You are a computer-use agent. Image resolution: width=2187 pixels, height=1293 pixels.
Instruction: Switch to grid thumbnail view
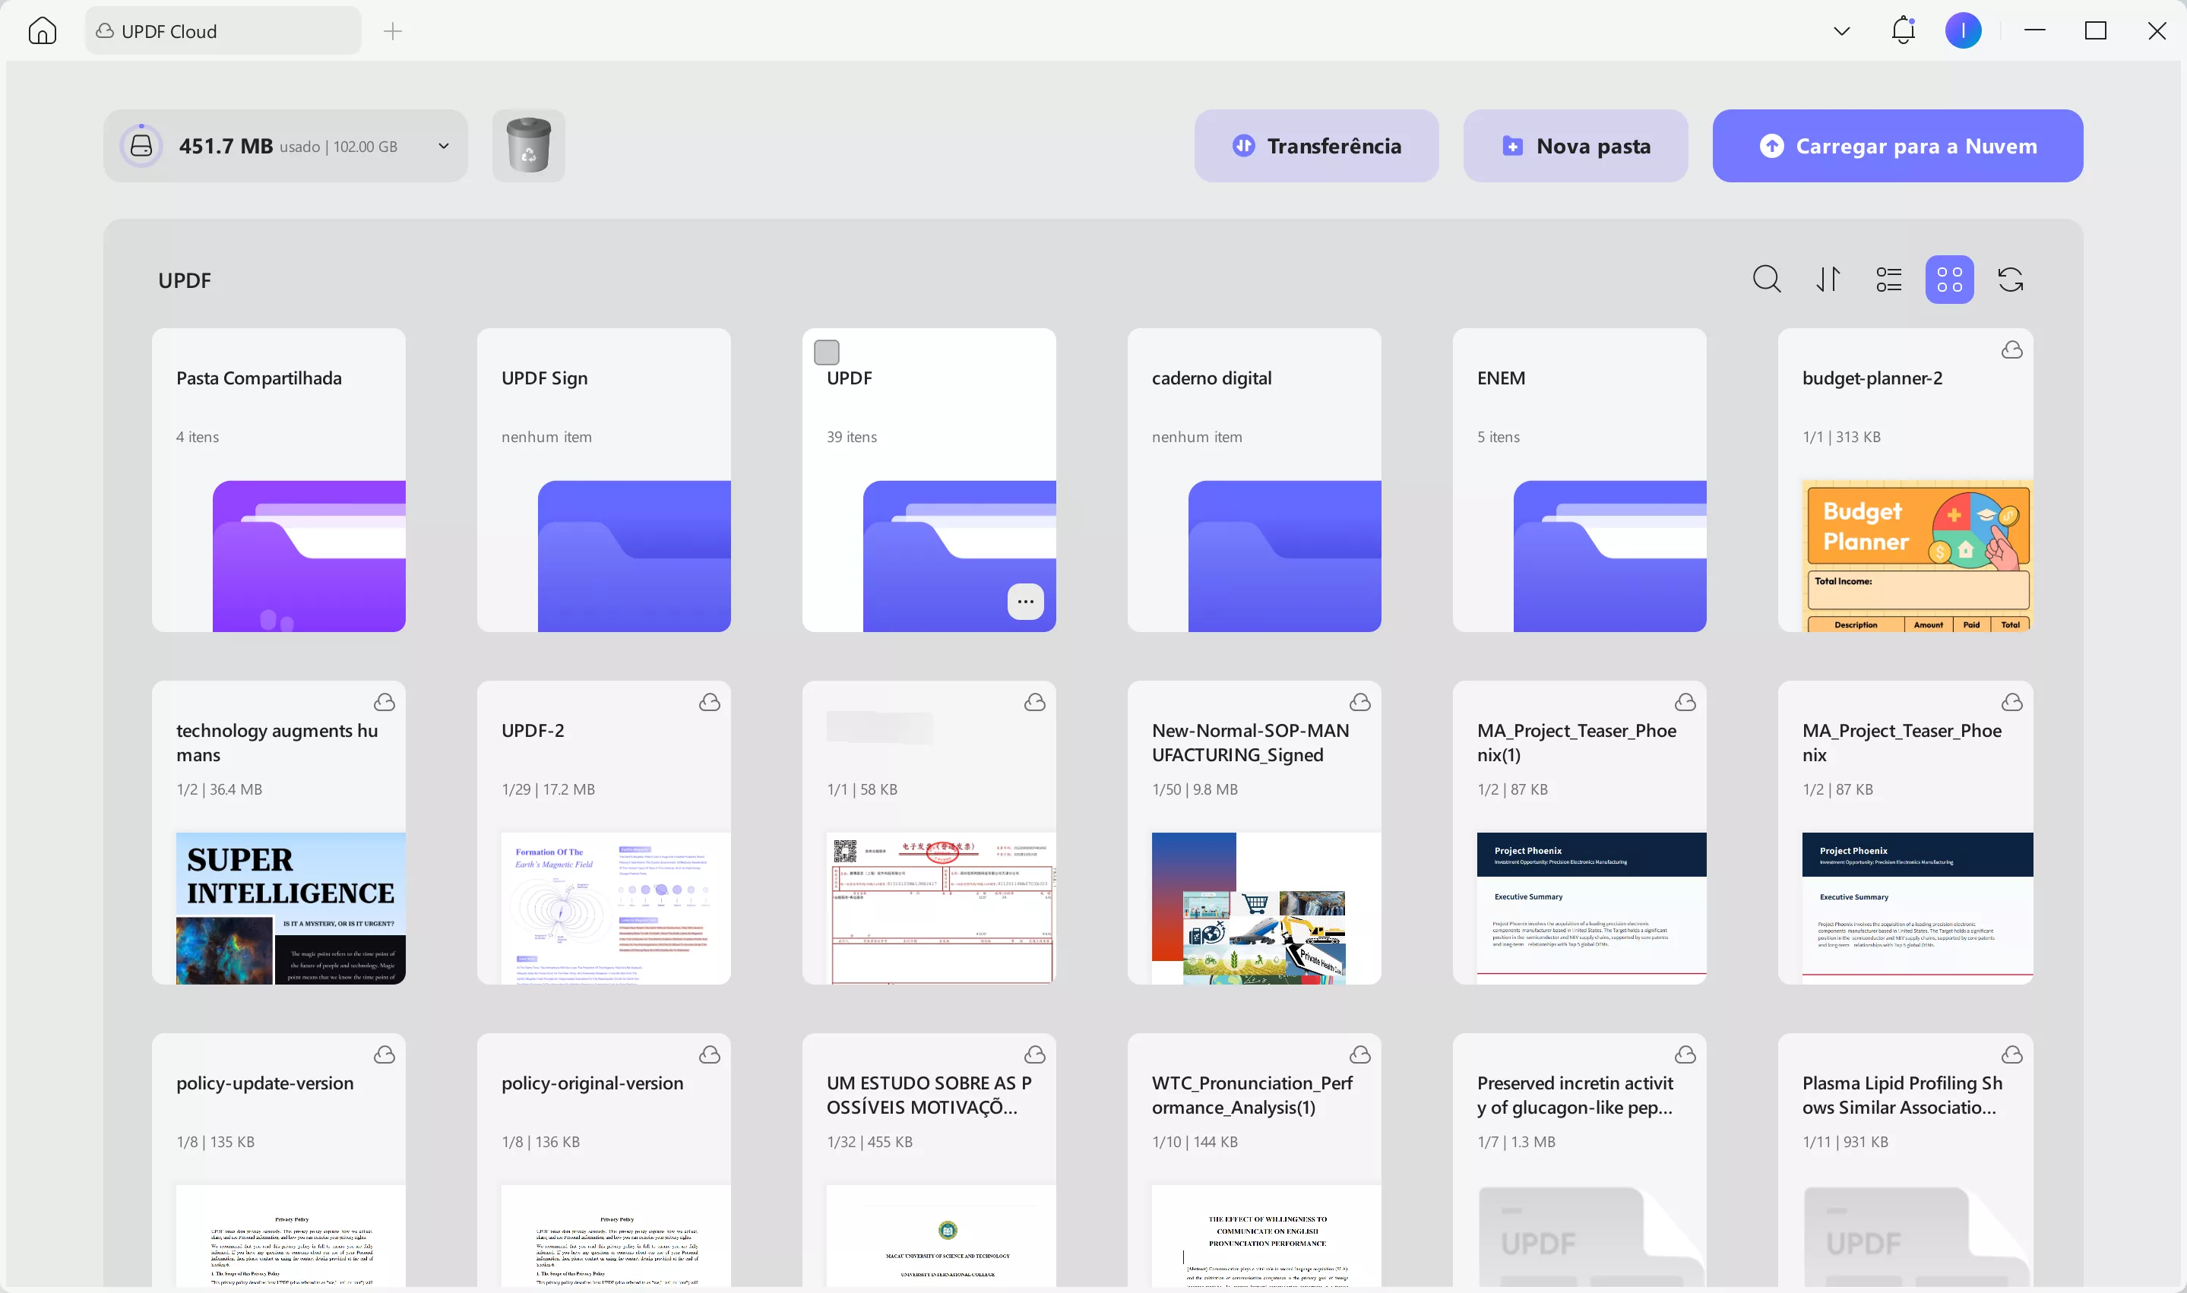point(1949,280)
